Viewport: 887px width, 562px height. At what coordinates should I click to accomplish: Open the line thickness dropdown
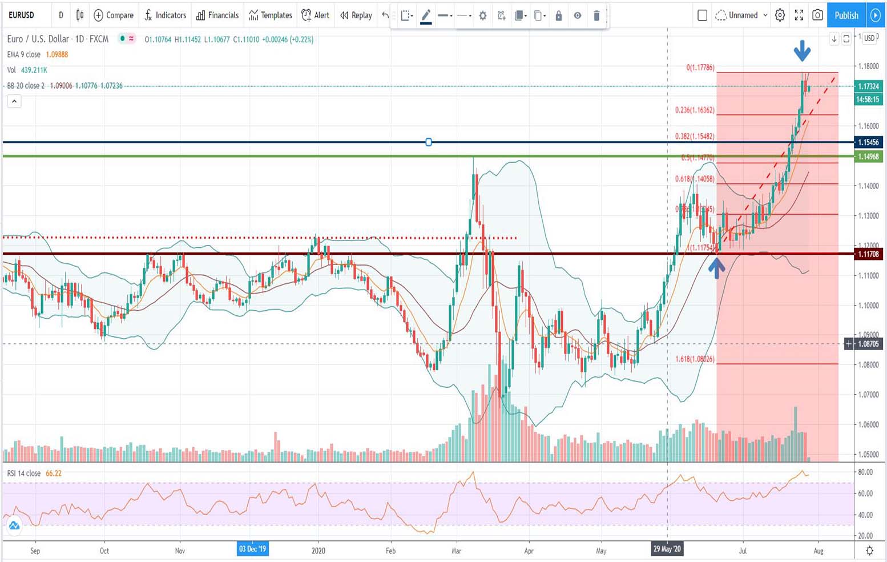pos(445,16)
